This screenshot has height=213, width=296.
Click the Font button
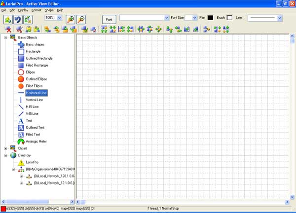[109, 19]
